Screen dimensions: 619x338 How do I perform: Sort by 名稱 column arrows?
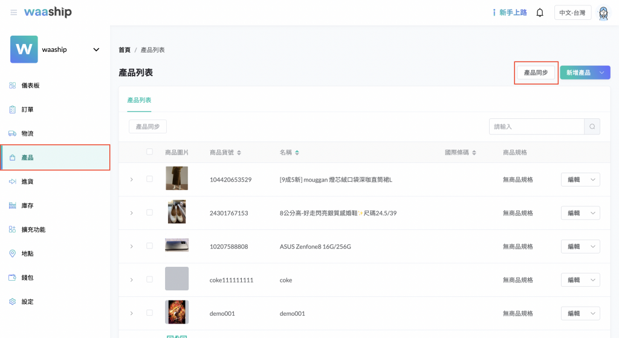click(x=297, y=153)
